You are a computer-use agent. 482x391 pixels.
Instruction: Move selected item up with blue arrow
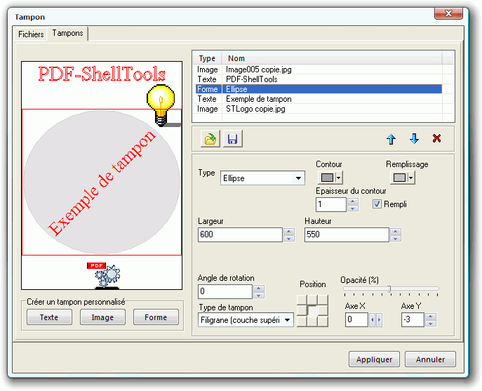coord(391,139)
